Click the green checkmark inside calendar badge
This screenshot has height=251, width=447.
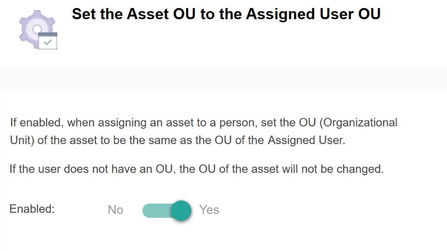pyautogui.click(x=47, y=43)
